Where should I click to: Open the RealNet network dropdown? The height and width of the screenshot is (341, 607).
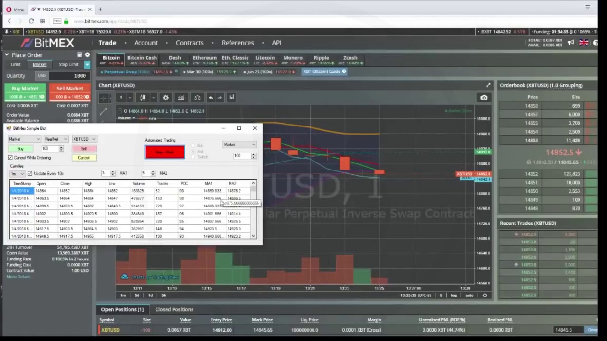coord(56,139)
